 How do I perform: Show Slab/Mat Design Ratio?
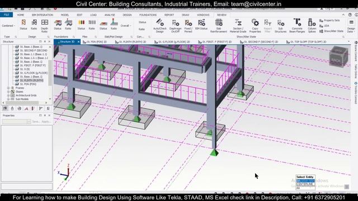click(114, 25)
